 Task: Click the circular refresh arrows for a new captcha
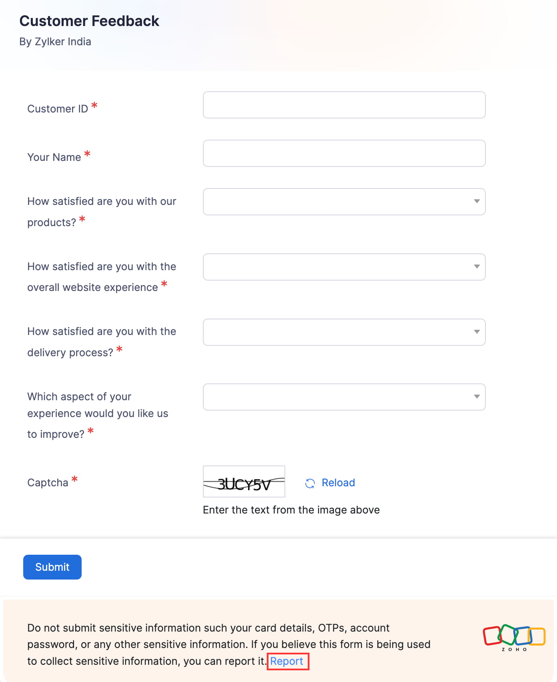point(310,483)
